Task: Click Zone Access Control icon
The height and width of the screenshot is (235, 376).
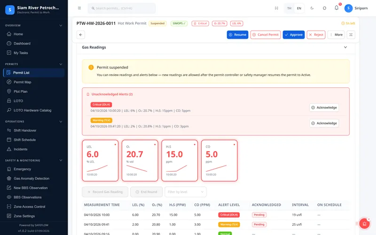Action: coord(9,206)
